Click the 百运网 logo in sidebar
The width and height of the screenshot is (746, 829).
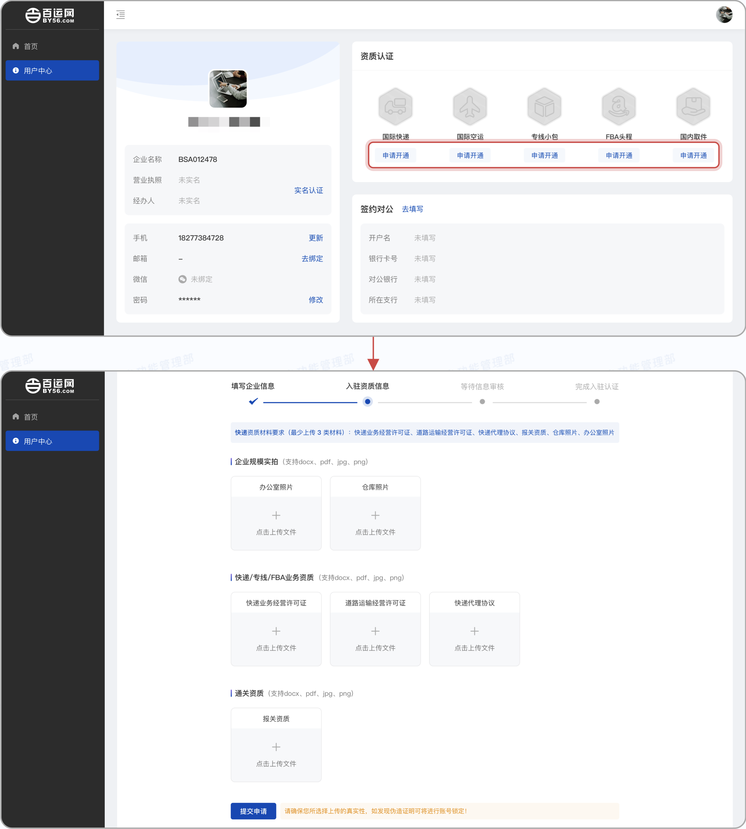coord(49,15)
